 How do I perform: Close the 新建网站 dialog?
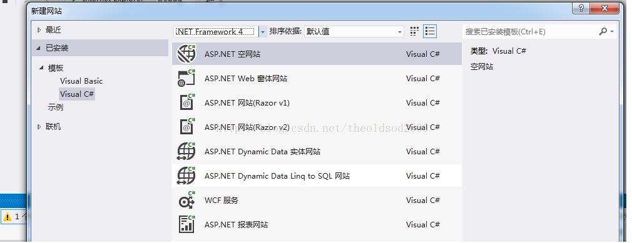tap(605, 8)
